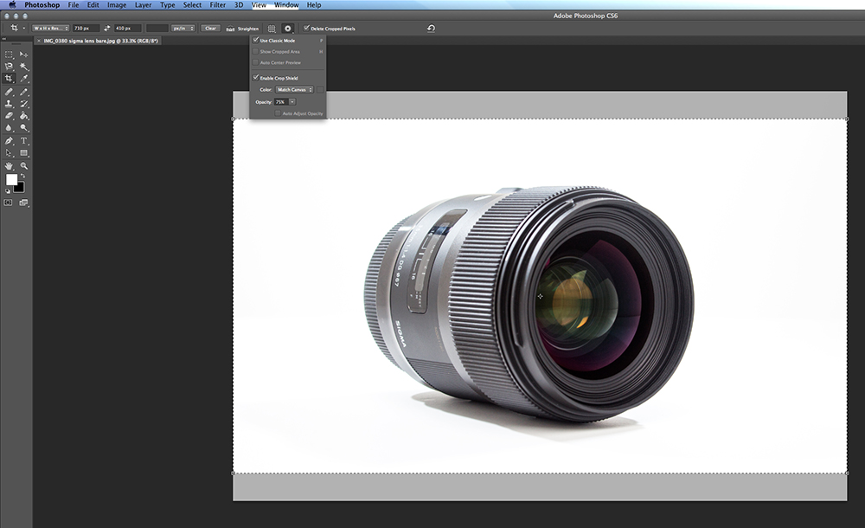Click the swap width and height arrows
The height and width of the screenshot is (528, 865).
pos(107,29)
